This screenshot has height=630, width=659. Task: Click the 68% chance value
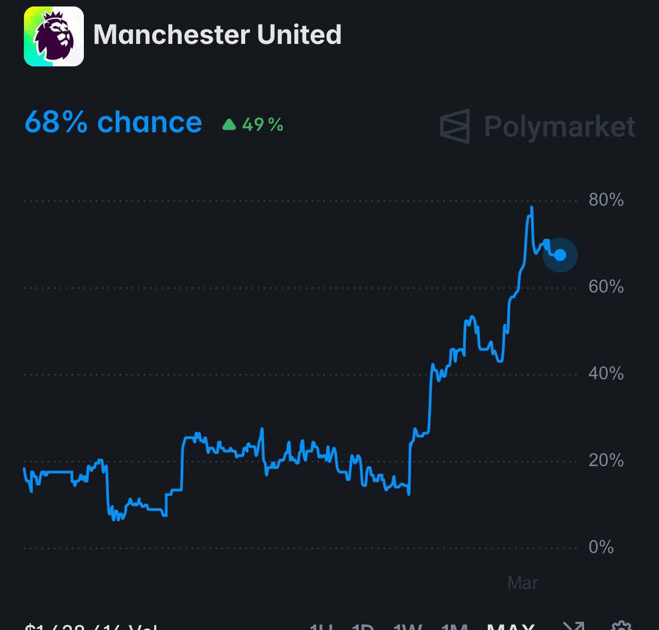point(113,122)
